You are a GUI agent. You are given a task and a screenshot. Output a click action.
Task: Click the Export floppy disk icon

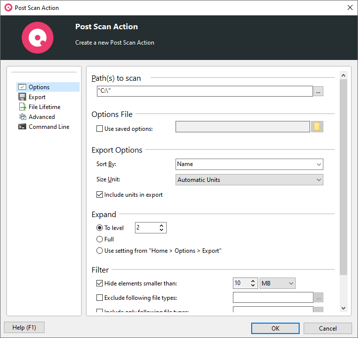point(22,97)
